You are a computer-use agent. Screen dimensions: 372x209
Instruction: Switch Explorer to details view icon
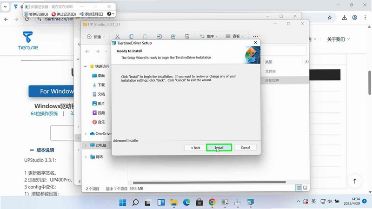tap(299, 188)
